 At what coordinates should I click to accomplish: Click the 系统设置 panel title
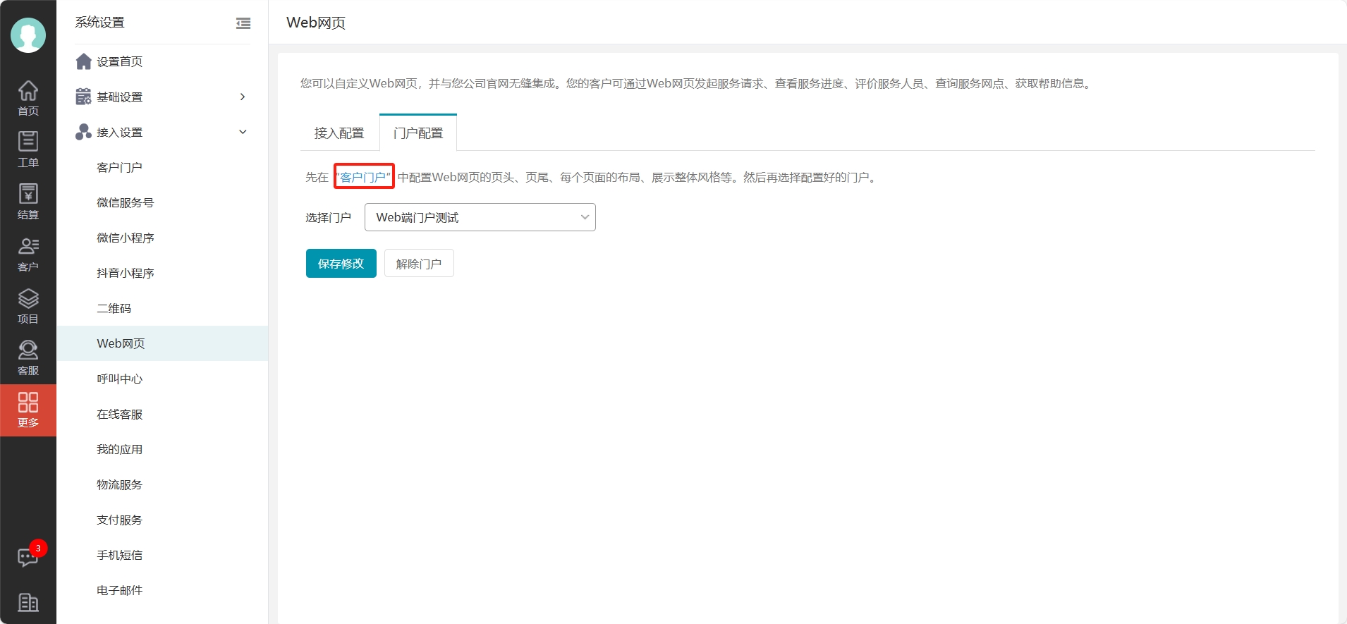(99, 23)
